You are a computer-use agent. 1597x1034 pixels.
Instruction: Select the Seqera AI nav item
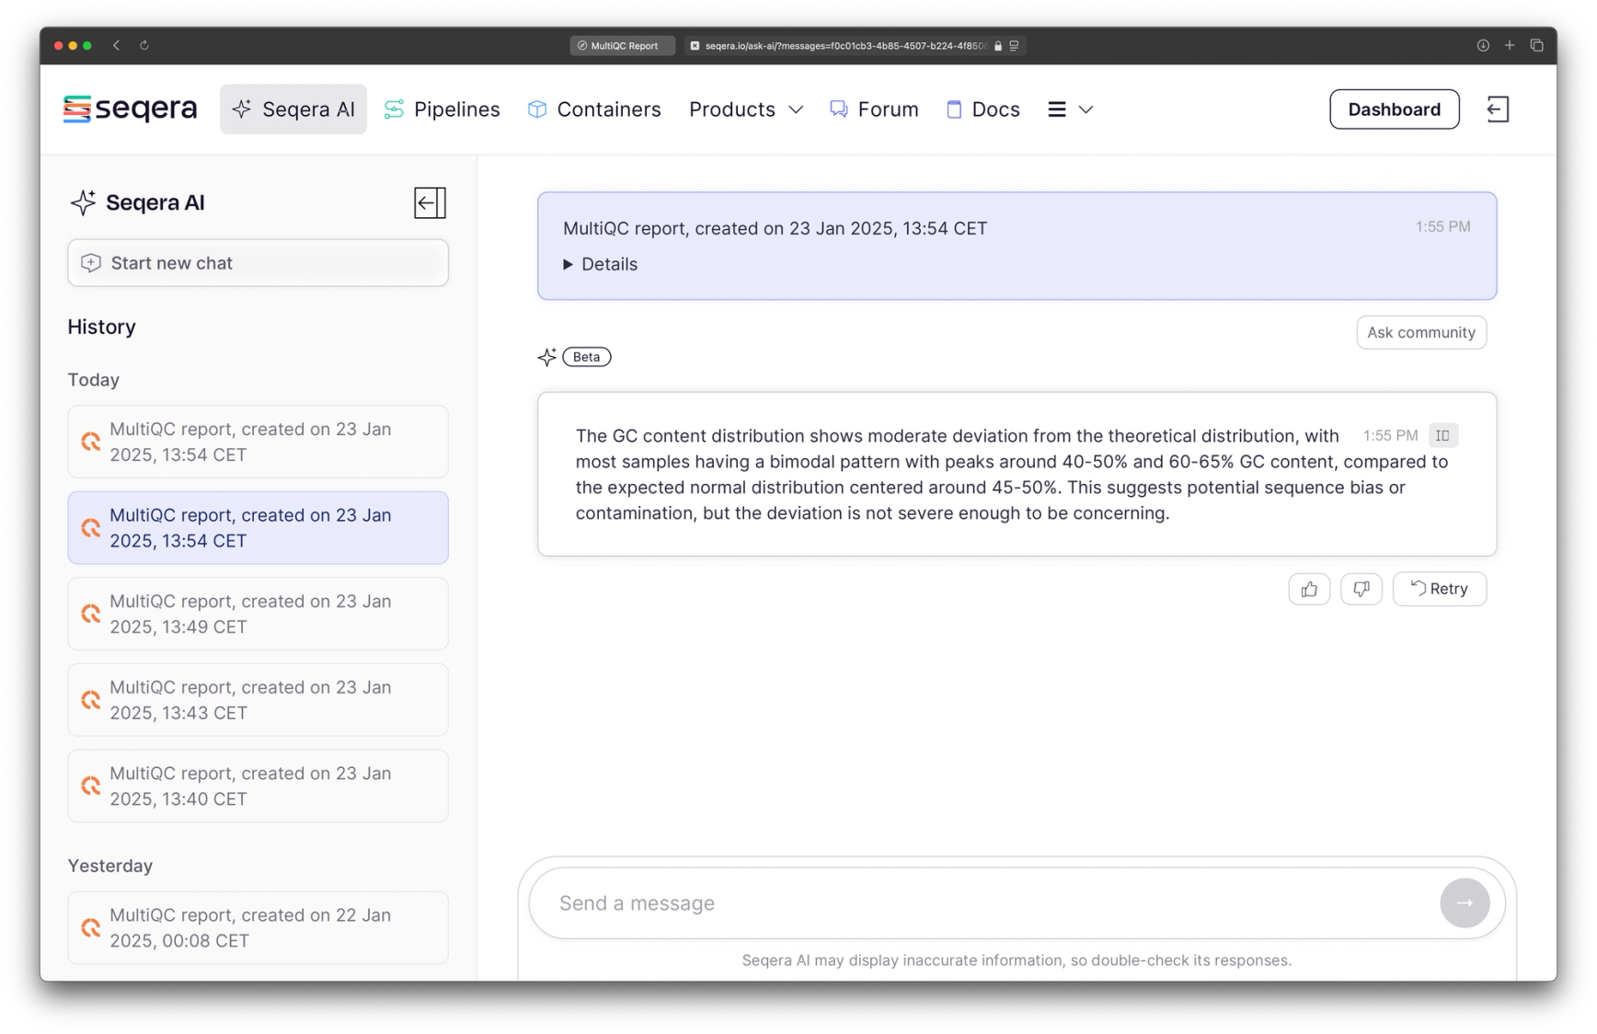point(293,109)
